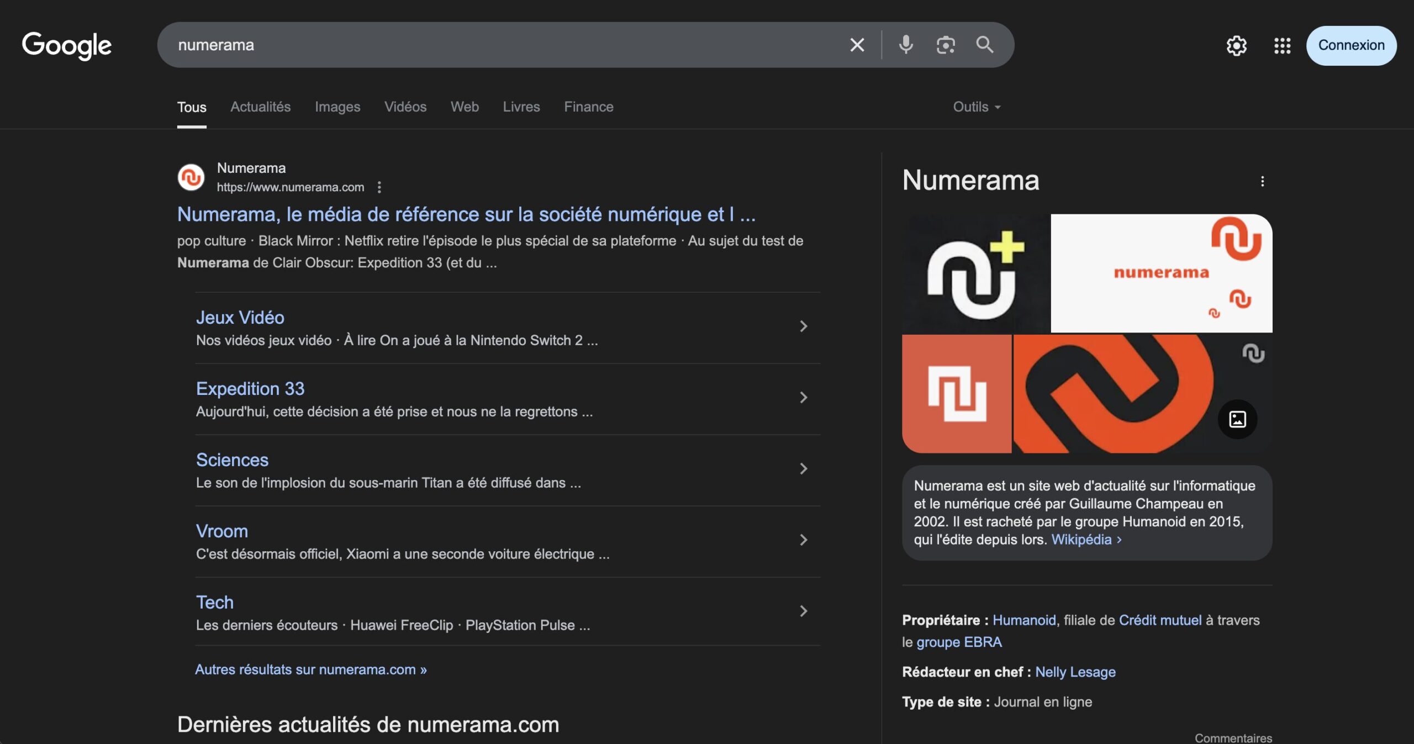
Task: Click the Connexion sign-in button
Action: tap(1351, 45)
